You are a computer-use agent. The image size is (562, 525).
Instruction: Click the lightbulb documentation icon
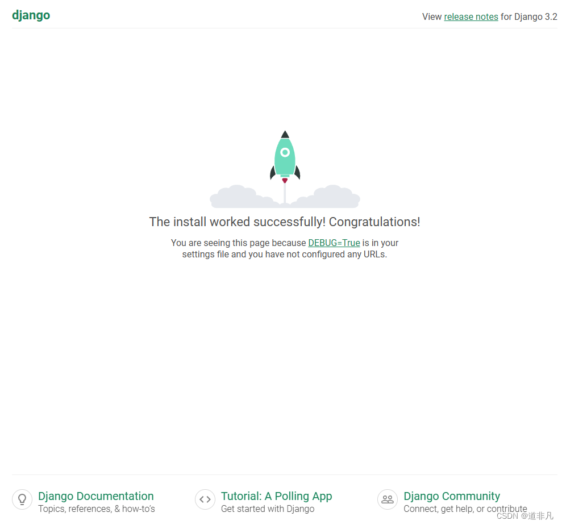coord(22,499)
